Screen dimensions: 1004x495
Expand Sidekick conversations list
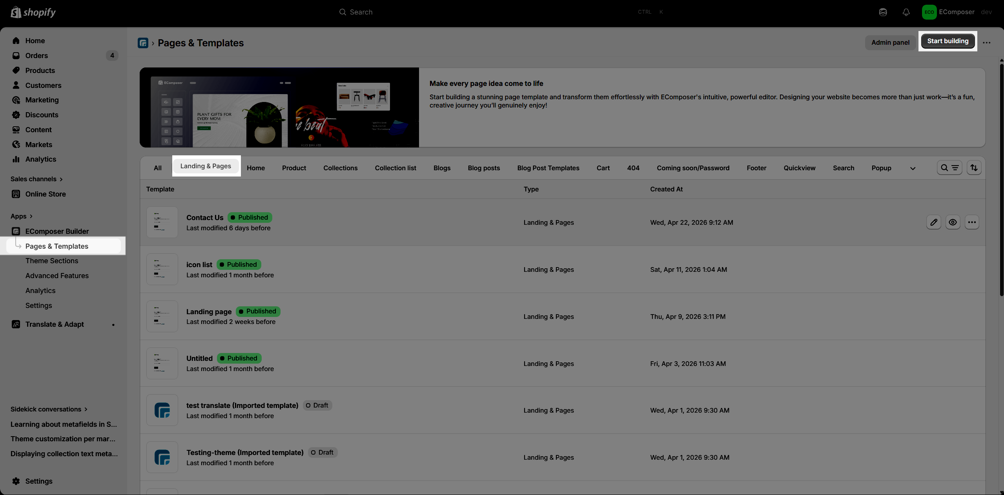coord(49,409)
